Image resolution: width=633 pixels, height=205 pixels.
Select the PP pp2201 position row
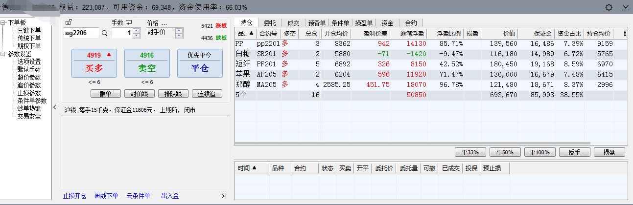431,44
